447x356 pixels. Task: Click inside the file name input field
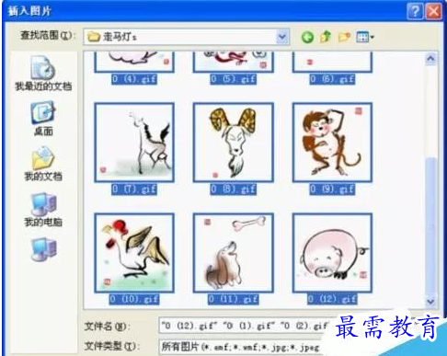(x=246, y=326)
